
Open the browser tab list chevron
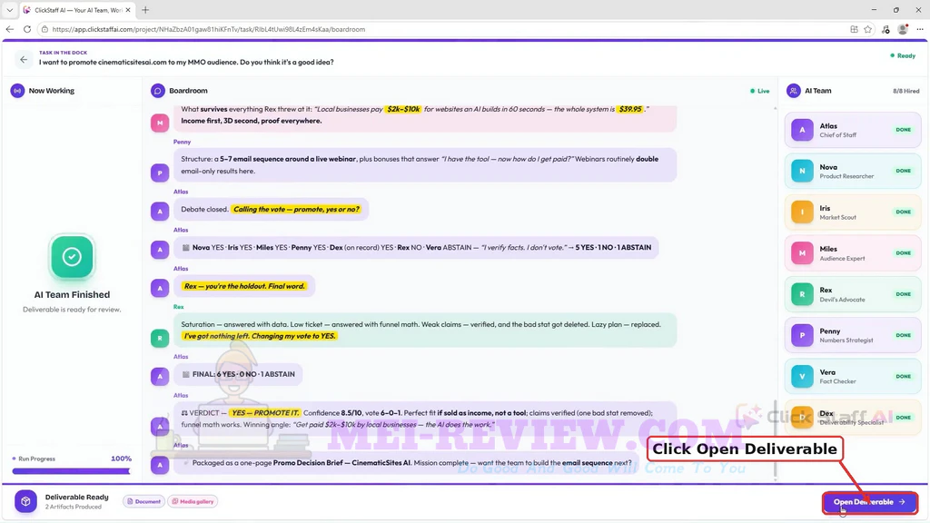[9, 10]
